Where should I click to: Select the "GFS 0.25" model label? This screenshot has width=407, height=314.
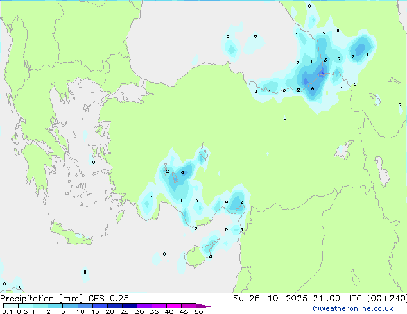[108, 299]
